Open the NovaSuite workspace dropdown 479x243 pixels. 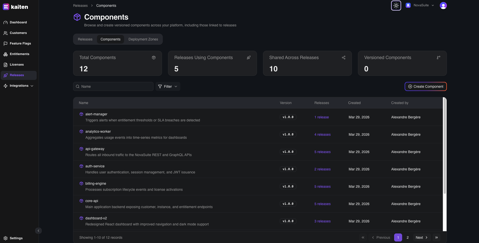(x=420, y=5)
